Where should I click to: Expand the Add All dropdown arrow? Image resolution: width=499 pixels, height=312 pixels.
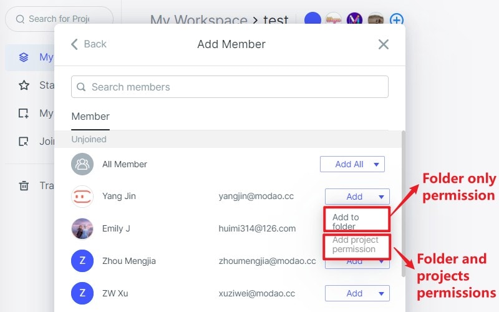click(x=376, y=165)
